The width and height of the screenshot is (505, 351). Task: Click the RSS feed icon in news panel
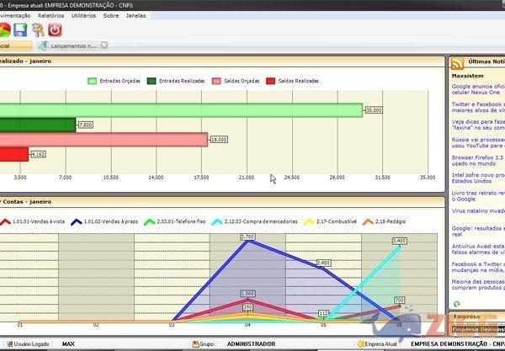click(457, 63)
